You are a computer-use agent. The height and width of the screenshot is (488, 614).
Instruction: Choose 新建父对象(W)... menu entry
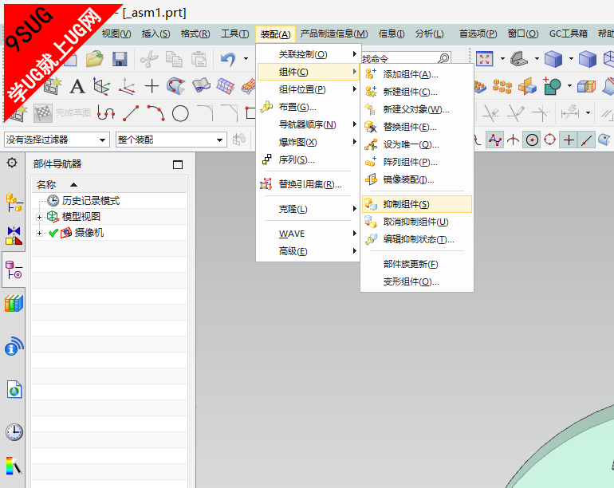click(417, 109)
